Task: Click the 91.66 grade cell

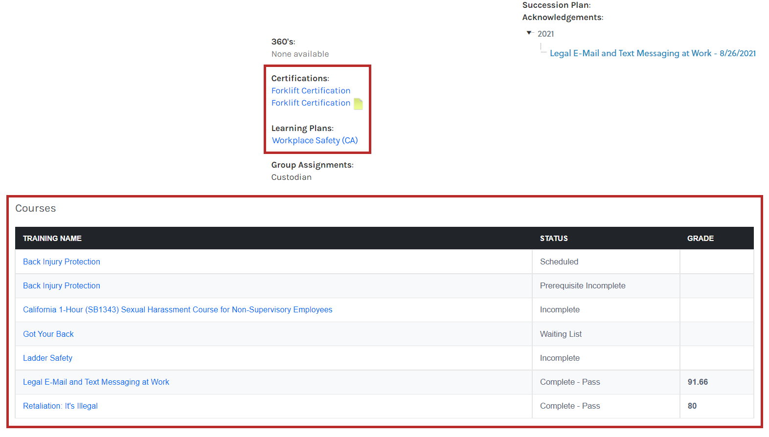Action: pos(698,382)
